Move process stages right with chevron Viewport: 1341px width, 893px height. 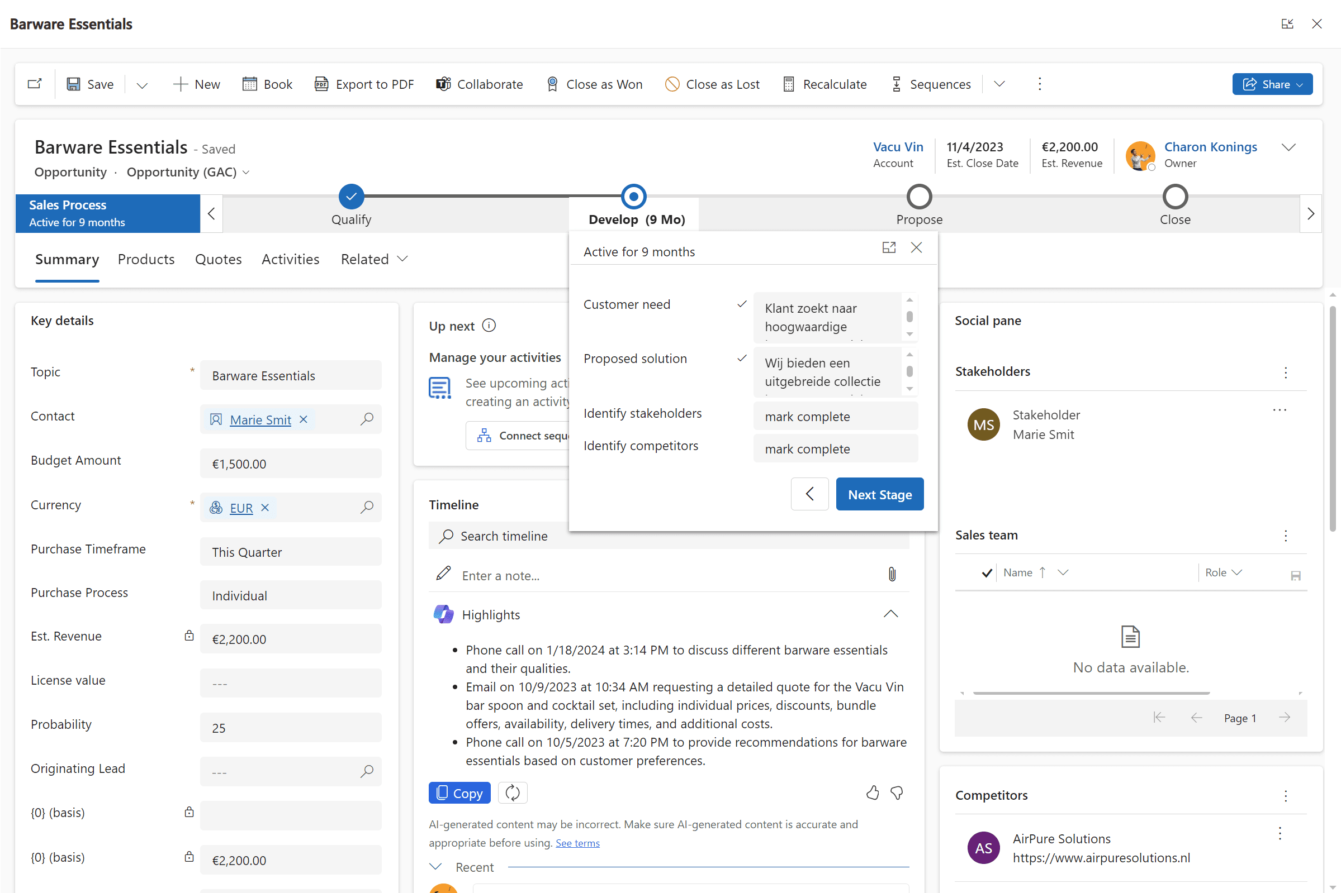point(1310,213)
